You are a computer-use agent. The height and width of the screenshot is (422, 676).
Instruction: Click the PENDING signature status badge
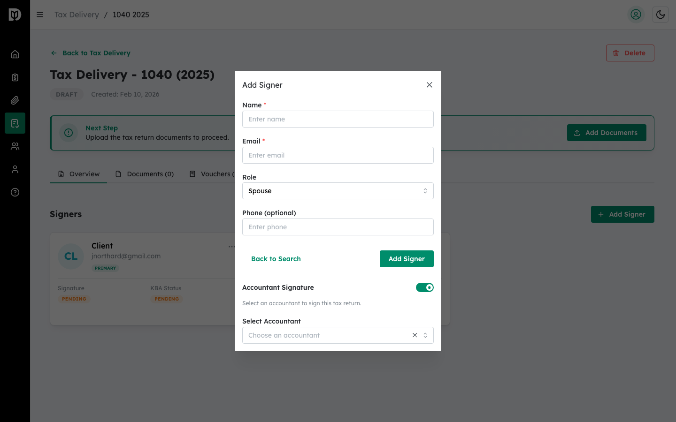74,299
